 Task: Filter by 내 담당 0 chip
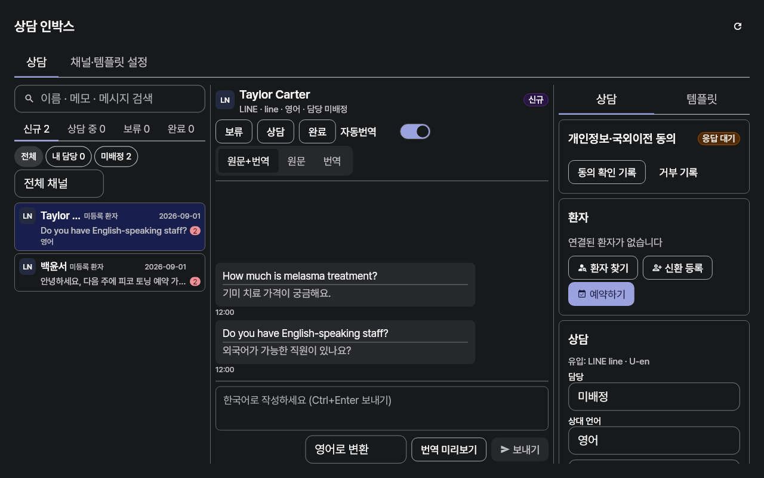coord(69,157)
